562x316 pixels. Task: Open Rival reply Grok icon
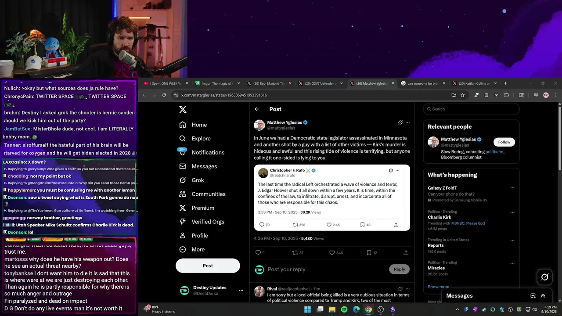[x=400, y=289]
